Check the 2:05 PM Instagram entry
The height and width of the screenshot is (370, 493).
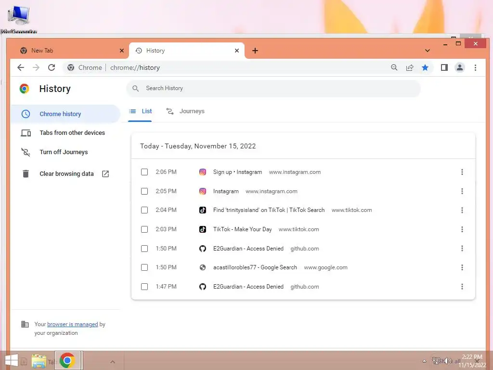[144, 191]
